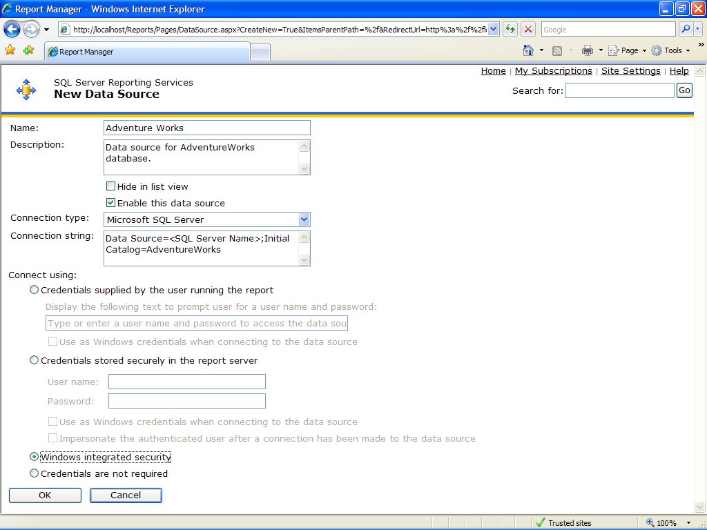This screenshot has height=530, width=707.
Task: Open the Page menu
Action: point(627,50)
